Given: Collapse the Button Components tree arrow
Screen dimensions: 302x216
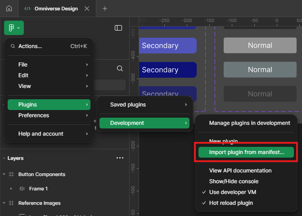Looking at the screenshot, I should [4, 174].
